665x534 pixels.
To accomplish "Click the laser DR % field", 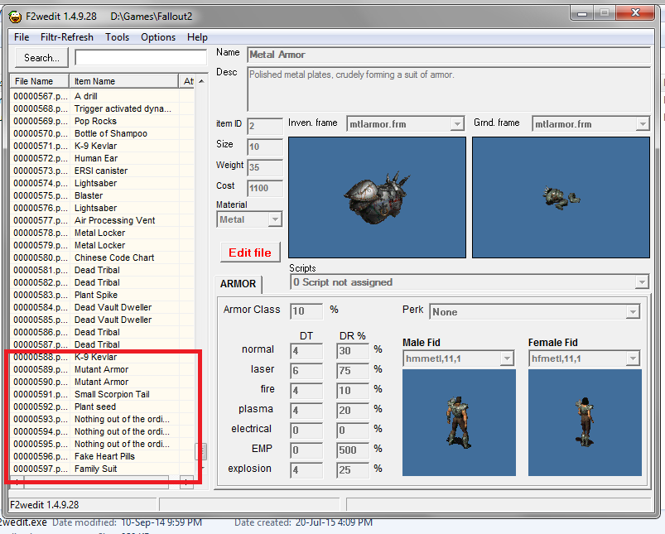I will coord(353,371).
